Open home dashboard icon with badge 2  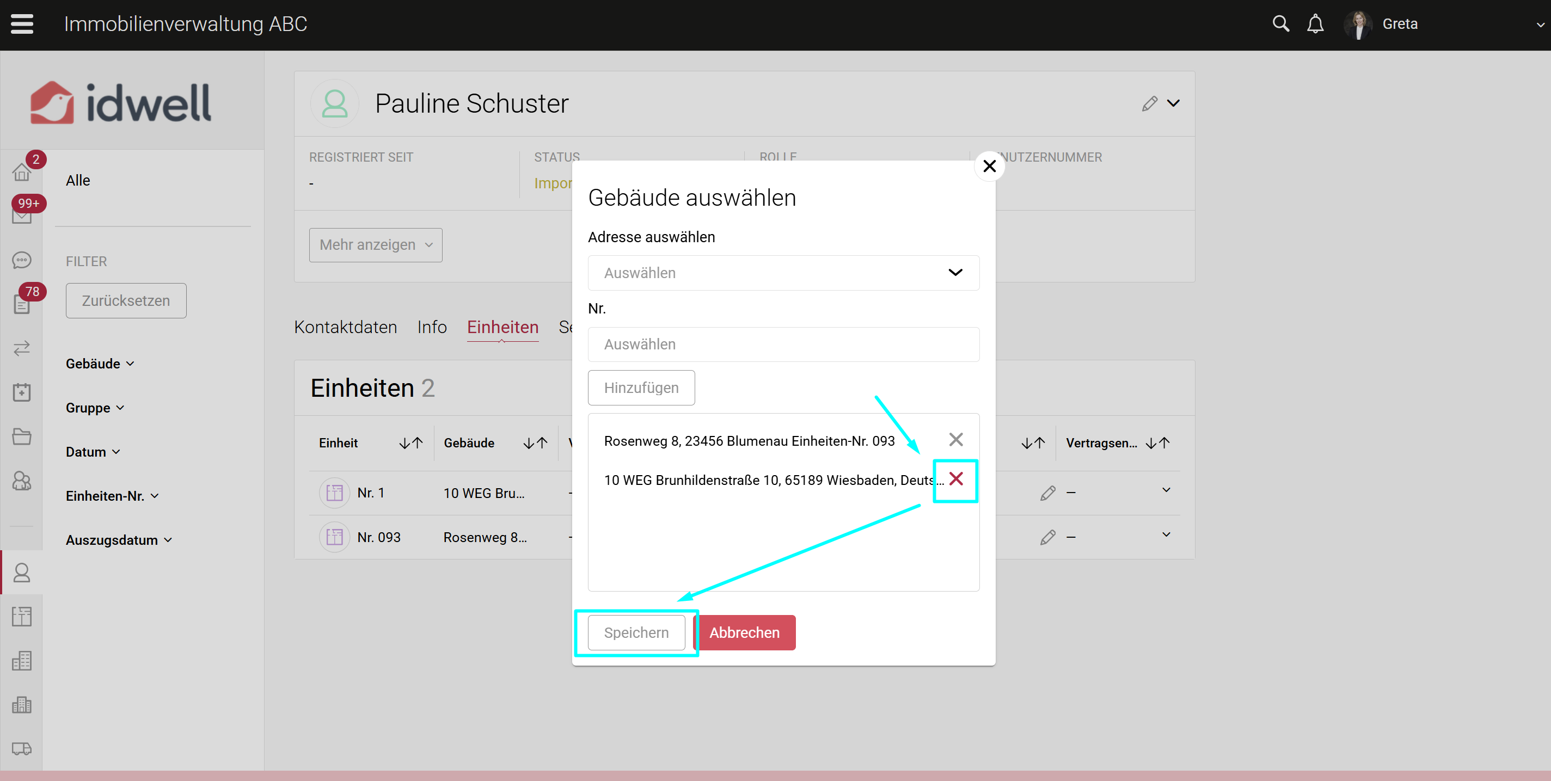click(x=22, y=172)
